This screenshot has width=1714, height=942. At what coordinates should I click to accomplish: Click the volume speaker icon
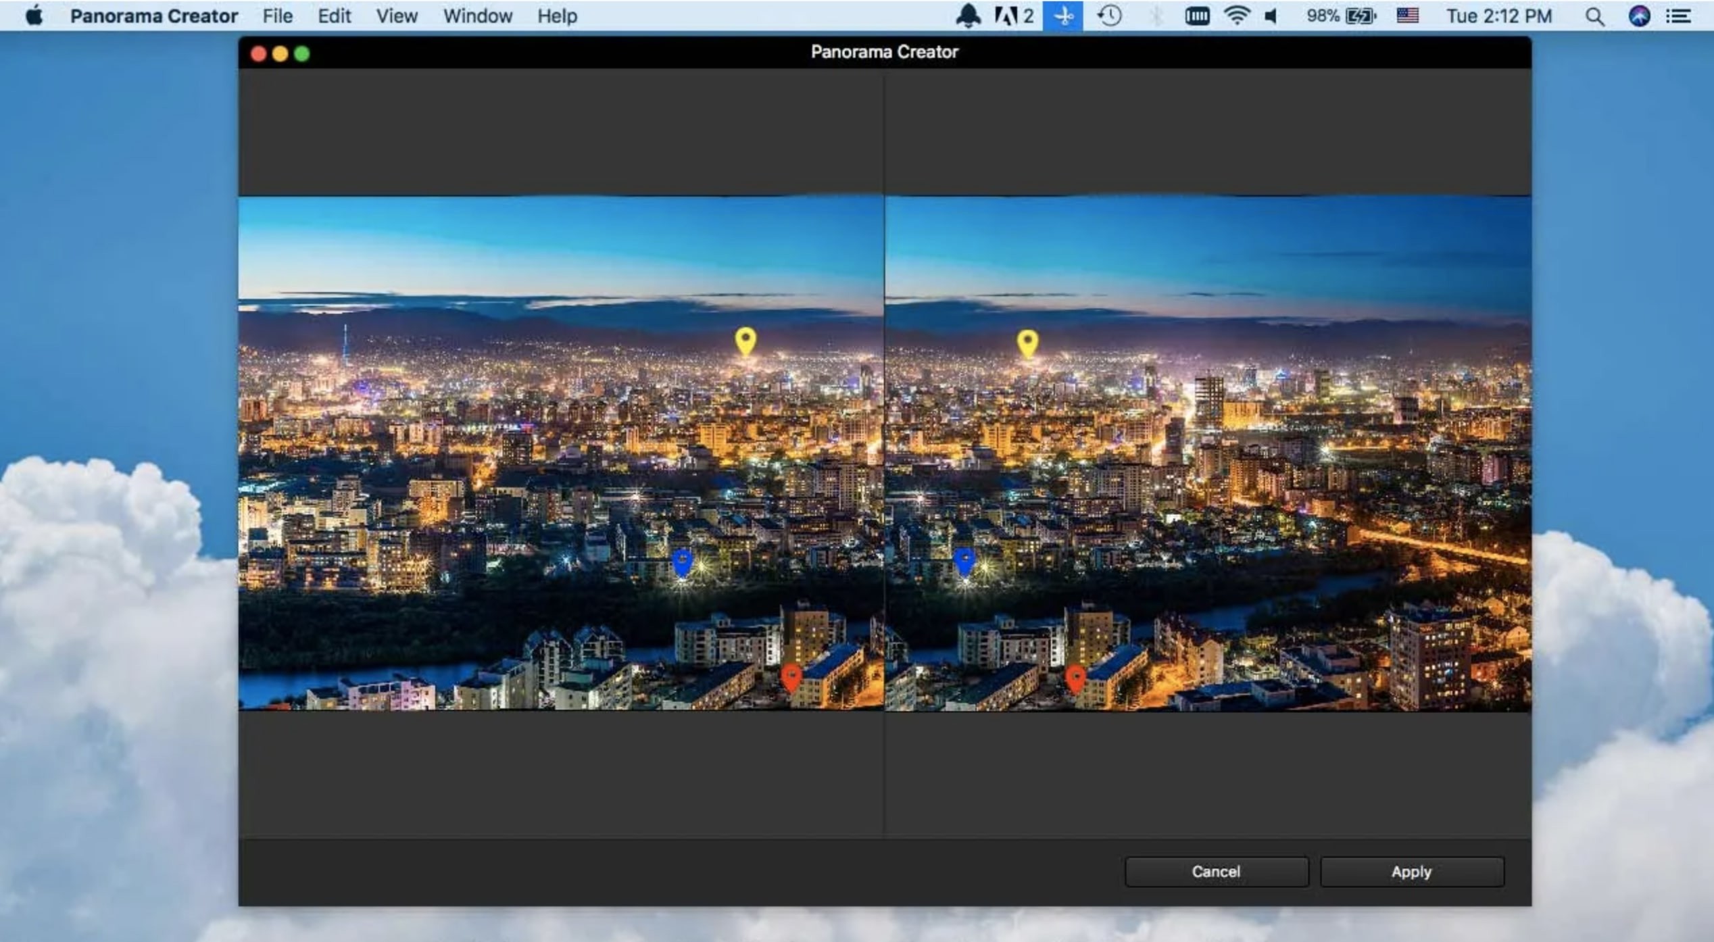(x=1271, y=16)
